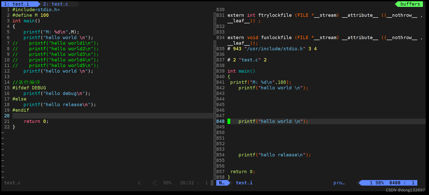Click 'int main()' on line 839
The height and width of the screenshot is (195, 429).
pos(241,71)
